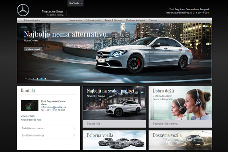The image size is (228, 152).
Task: Click the Najbolje nema alternativu headline
Action: pyautogui.click(x=66, y=34)
